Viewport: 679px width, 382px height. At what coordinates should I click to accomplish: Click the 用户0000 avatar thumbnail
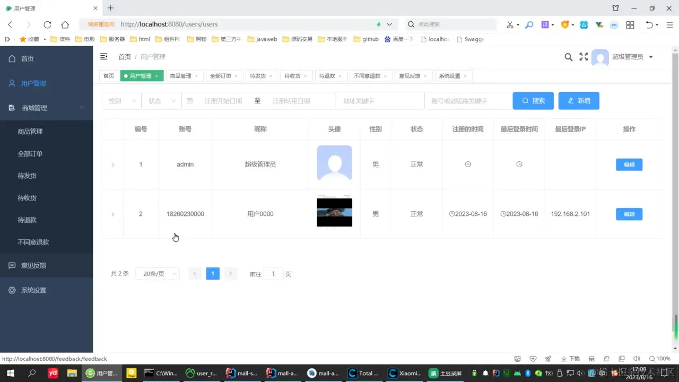point(334,212)
